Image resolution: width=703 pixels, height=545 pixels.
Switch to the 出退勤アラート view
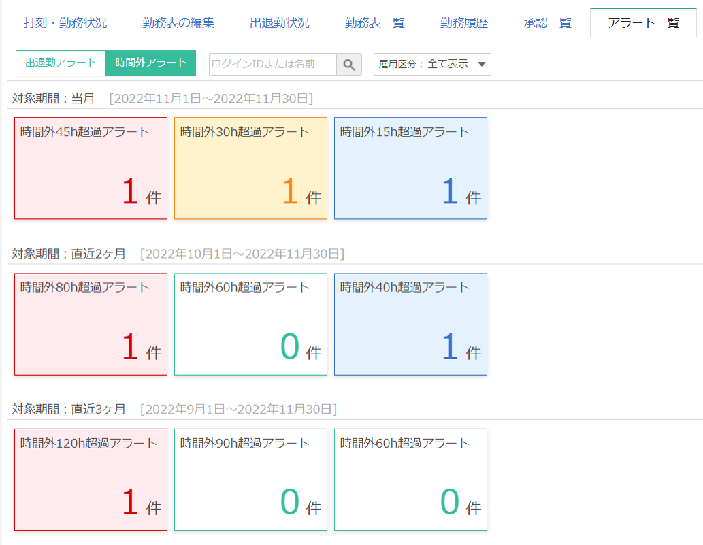(x=60, y=64)
